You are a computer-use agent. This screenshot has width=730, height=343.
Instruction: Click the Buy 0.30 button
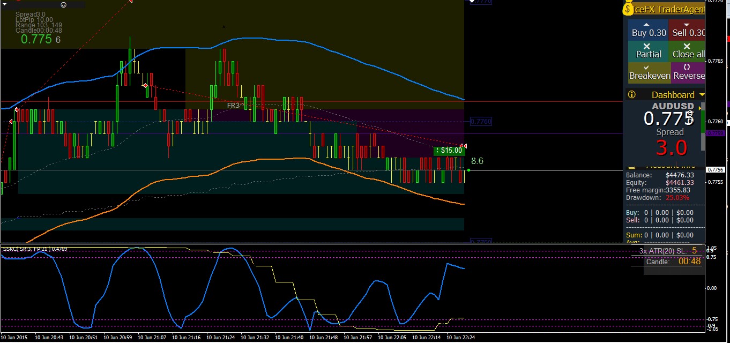[649, 29]
